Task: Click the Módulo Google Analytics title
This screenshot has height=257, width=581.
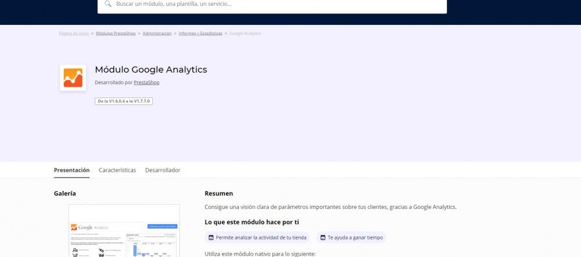Action: point(151,70)
